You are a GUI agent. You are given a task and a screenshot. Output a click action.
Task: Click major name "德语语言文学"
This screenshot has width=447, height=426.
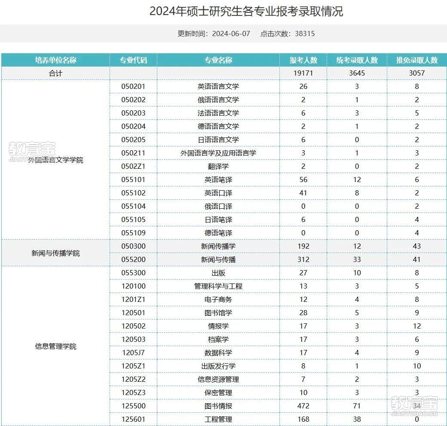tap(218, 126)
